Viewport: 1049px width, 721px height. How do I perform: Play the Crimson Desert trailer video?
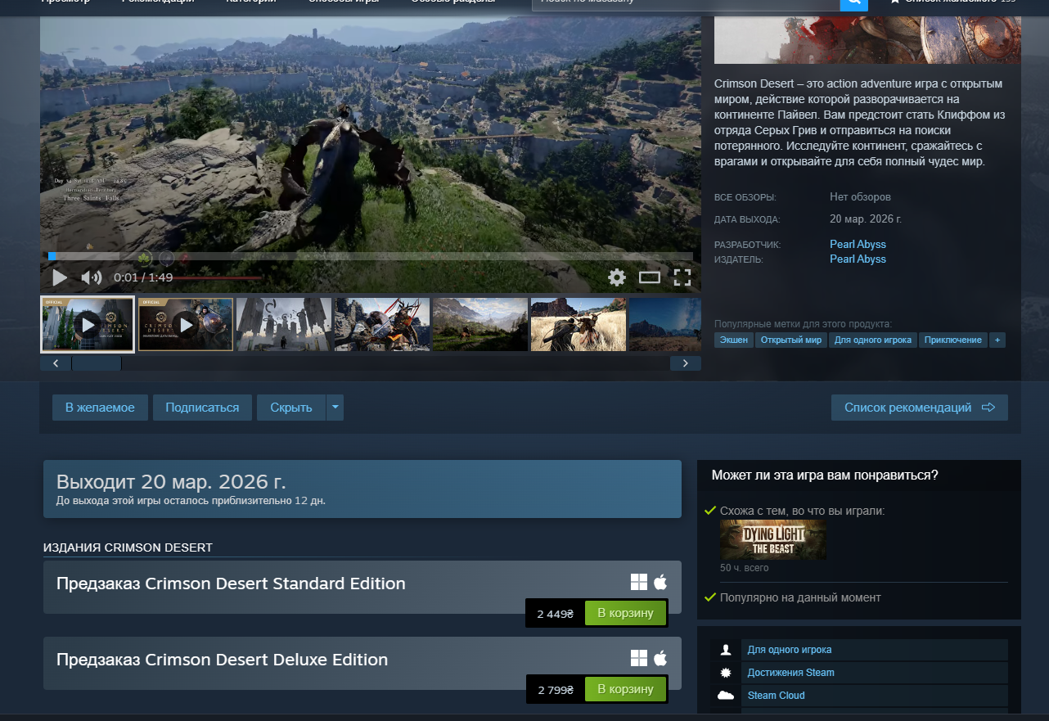(x=60, y=277)
